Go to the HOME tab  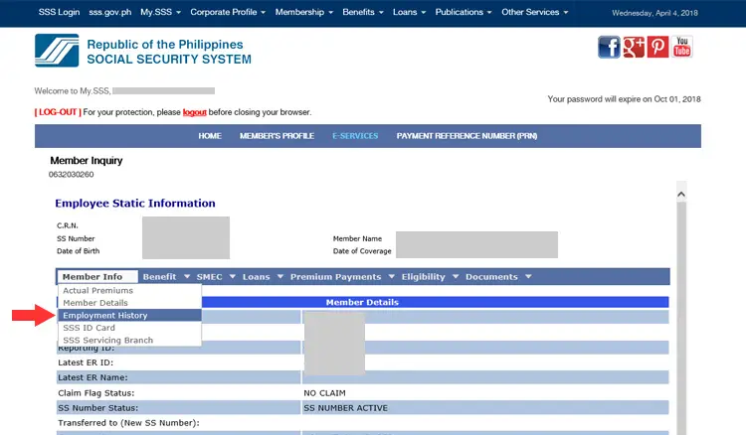pos(210,136)
